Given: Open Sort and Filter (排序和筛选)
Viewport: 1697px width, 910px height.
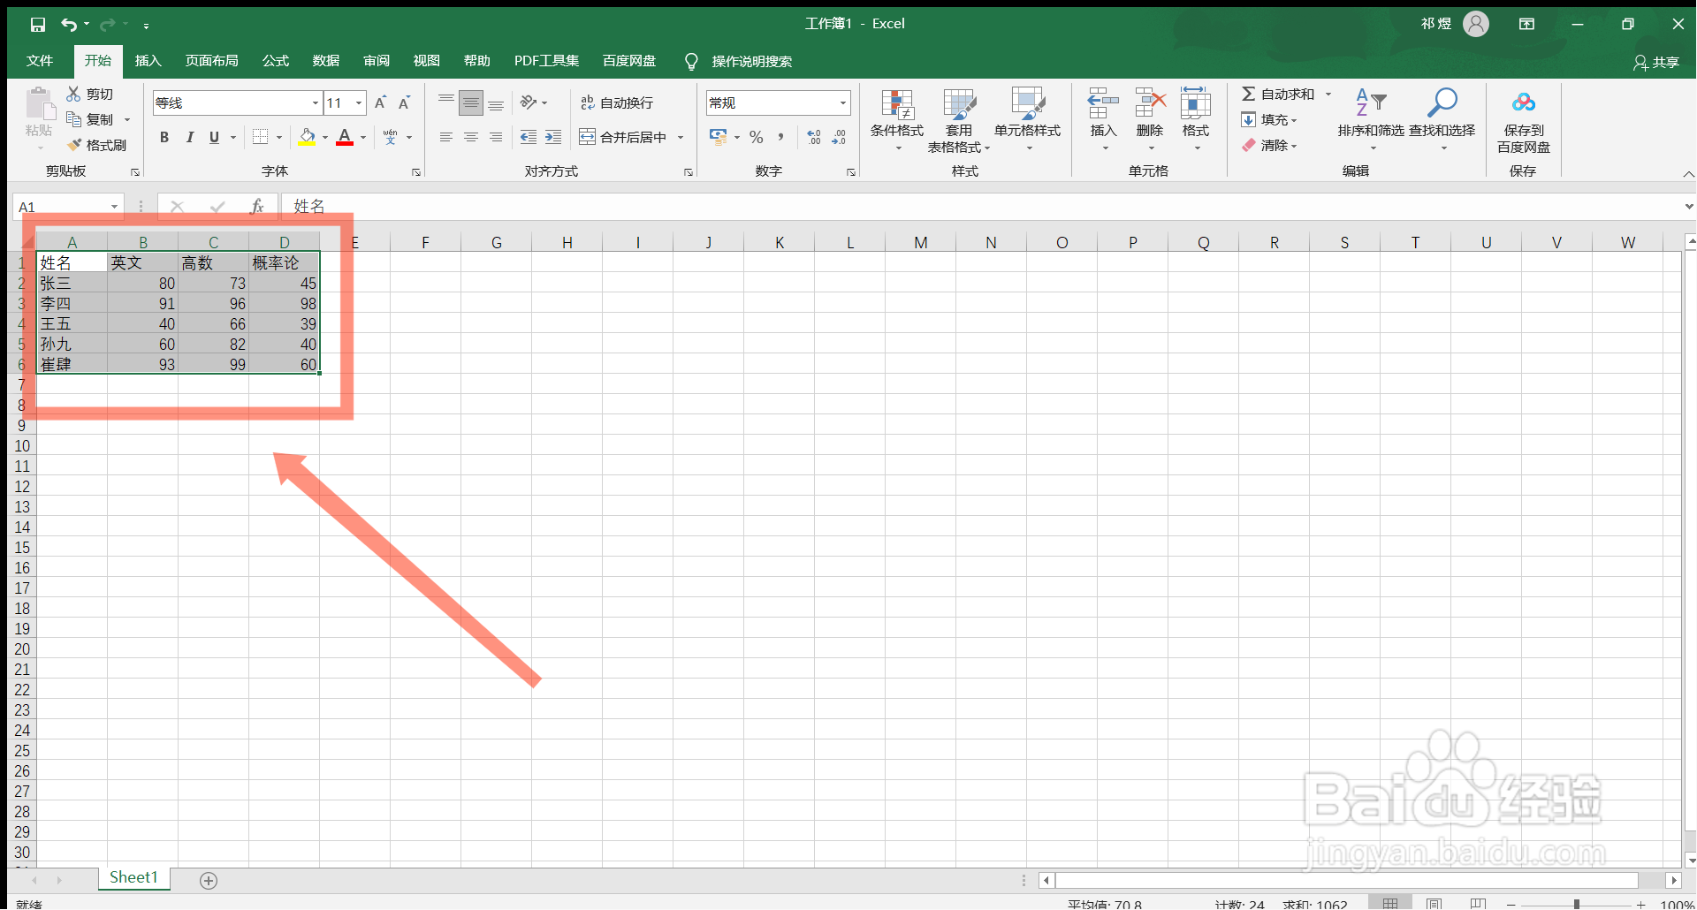Looking at the screenshot, I should 1371,120.
